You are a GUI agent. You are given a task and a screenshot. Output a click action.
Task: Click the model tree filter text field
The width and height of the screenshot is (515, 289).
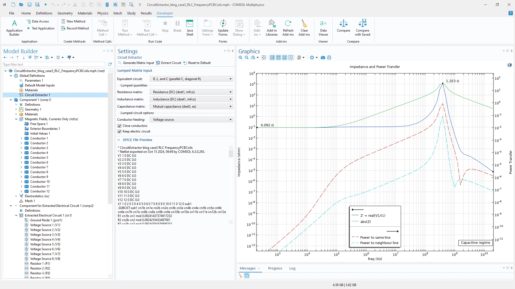pyautogui.click(x=54, y=64)
